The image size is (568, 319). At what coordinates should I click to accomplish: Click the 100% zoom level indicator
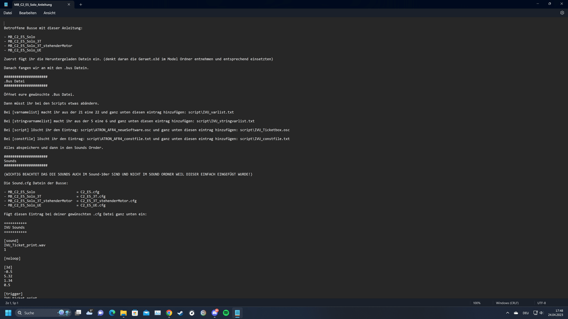(x=477, y=303)
